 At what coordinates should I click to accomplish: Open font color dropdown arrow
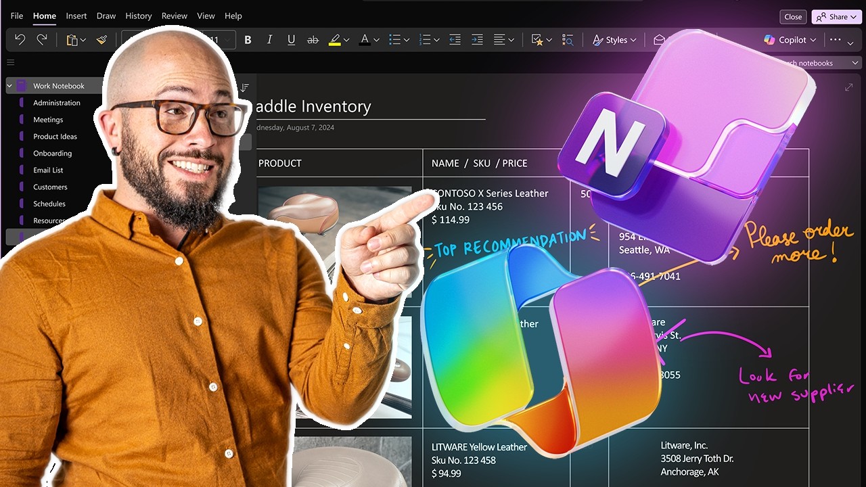(x=376, y=41)
